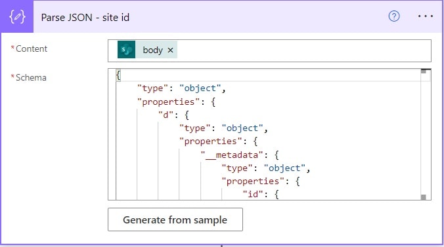Open the three-dot more options menu

click(x=426, y=16)
